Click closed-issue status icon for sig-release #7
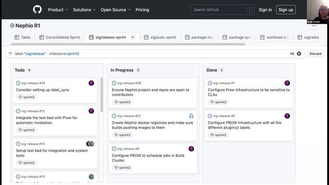The image size is (329, 185). click(210, 83)
